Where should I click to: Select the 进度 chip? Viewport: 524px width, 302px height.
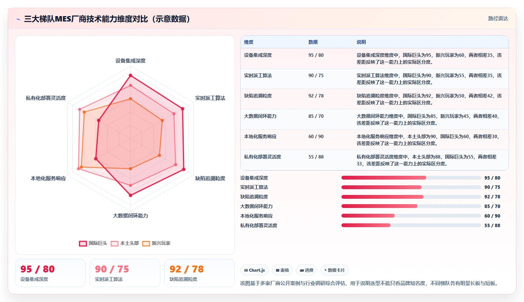tap(306, 270)
